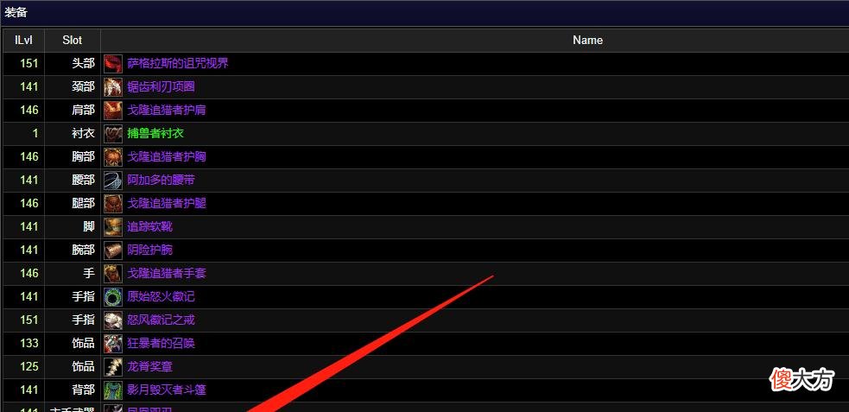Open the 锯齿利刃项圈 item link
The height and width of the screenshot is (412, 849).
pos(161,86)
